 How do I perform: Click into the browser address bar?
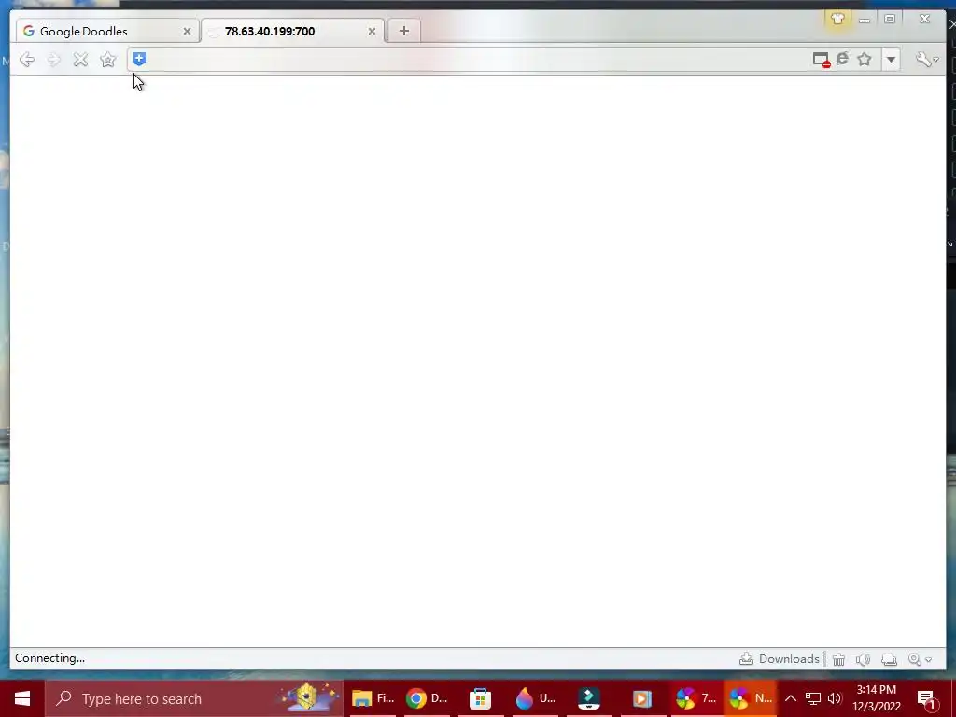click(475, 59)
